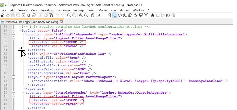Open the user-defined language dialog icon
The height and width of the screenshot is (110, 237).
tap(120, 15)
